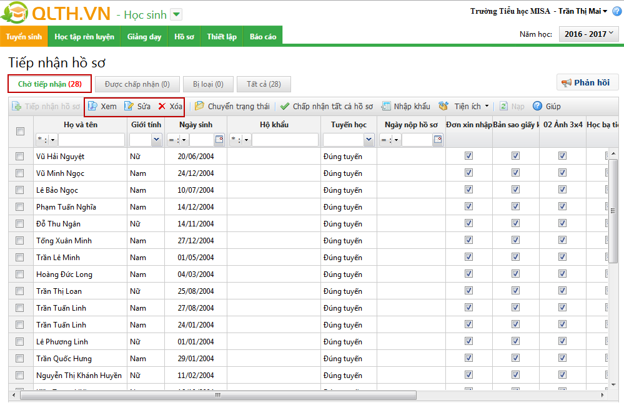Uncheck Đơn xin nhập for Lê Bảo Ngọc
This screenshot has height=403, width=624.
[468, 190]
